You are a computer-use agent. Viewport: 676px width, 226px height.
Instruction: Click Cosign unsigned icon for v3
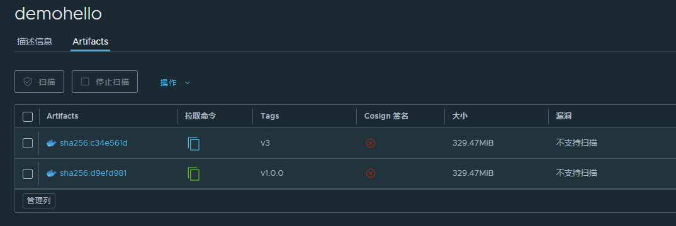[370, 143]
